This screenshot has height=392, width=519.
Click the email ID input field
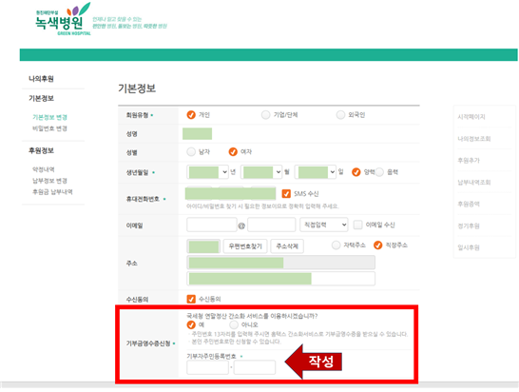212,225
